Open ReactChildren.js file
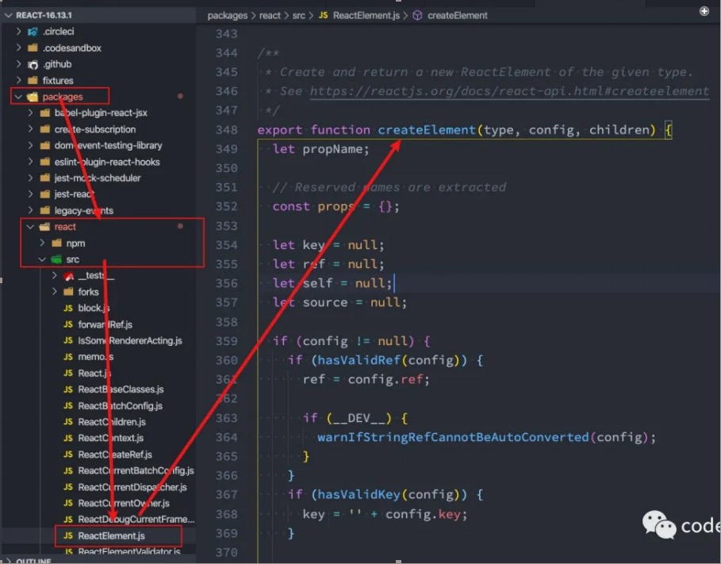The height and width of the screenshot is (564, 721). (105, 422)
